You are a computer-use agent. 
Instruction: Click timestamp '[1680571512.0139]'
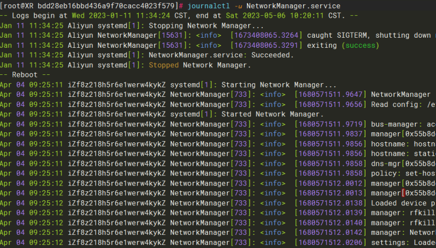(x=330, y=213)
